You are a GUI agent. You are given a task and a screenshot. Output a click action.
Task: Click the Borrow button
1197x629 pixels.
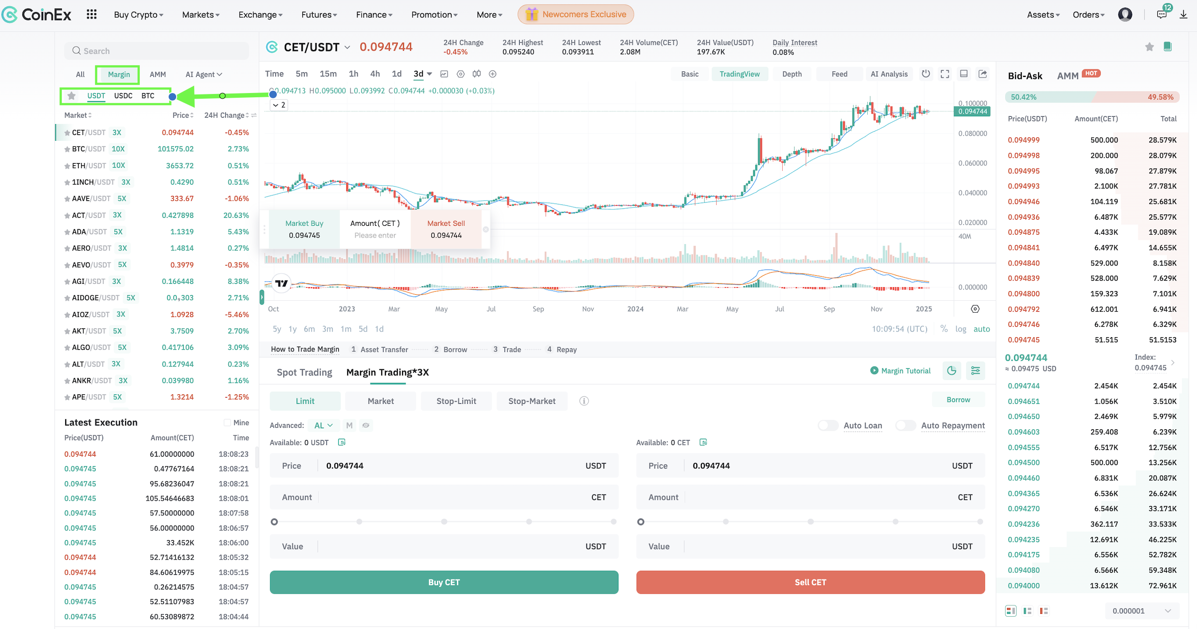click(x=958, y=399)
